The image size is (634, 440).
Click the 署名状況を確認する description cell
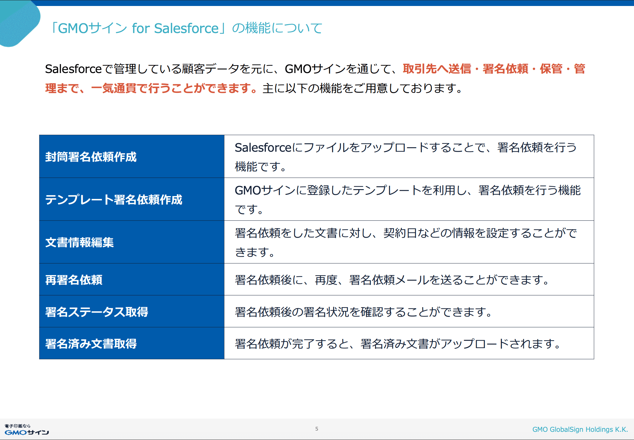coord(363,312)
